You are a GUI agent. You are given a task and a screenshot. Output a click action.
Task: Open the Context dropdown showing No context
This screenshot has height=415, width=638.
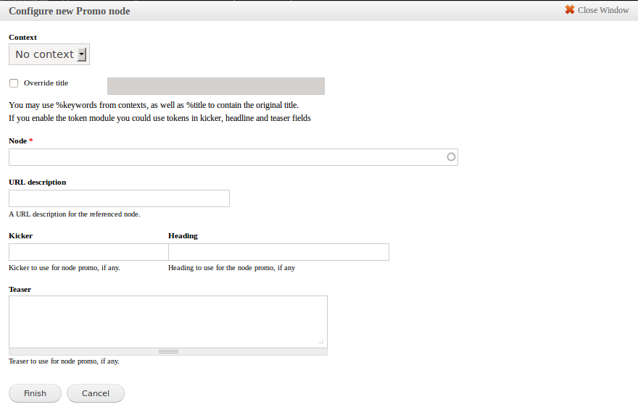pos(44,54)
